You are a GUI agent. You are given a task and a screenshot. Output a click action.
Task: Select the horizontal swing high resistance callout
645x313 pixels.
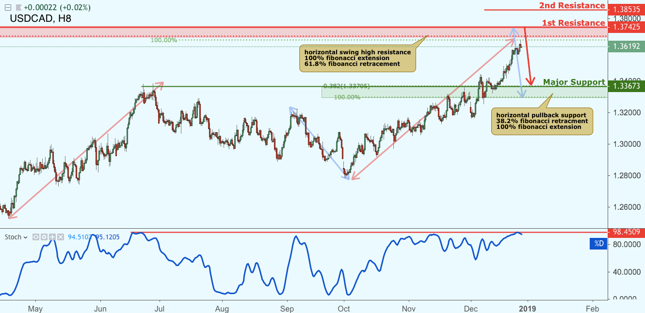[357, 58]
